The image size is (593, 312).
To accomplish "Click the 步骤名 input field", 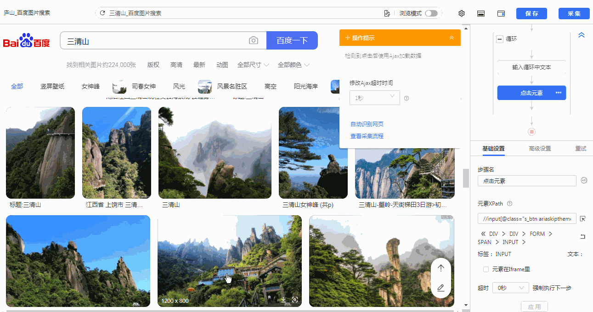I will (x=527, y=181).
